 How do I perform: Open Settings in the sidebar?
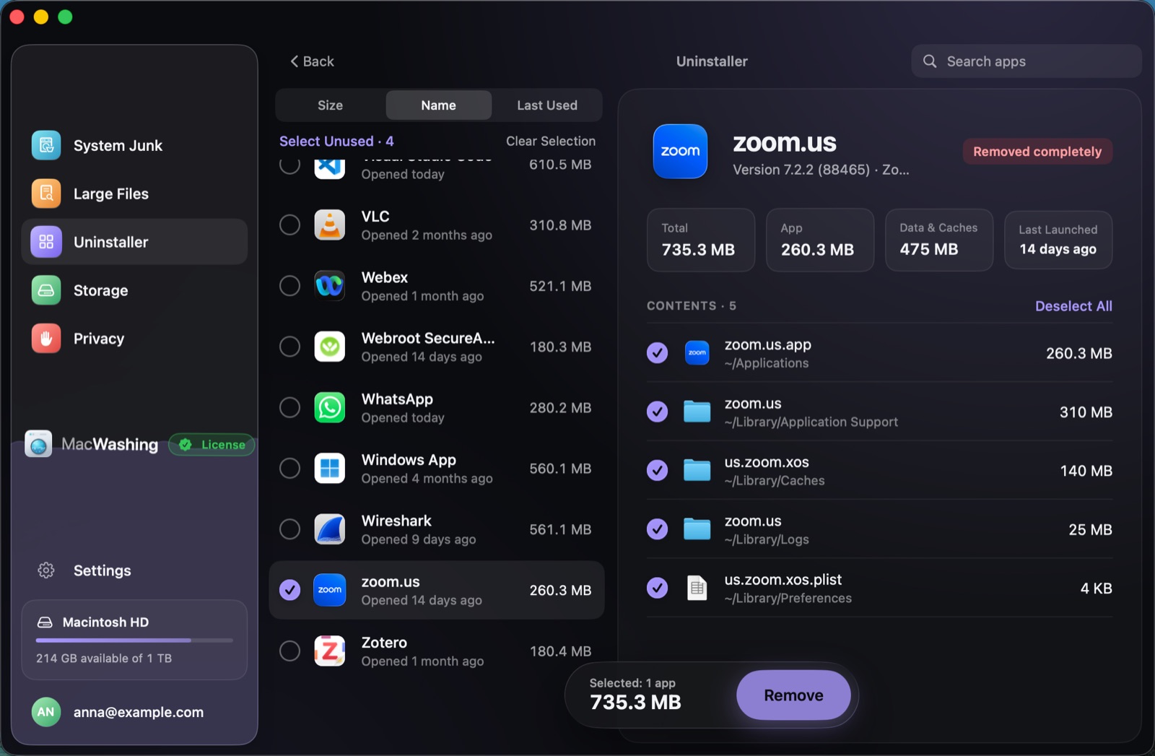tap(134, 570)
